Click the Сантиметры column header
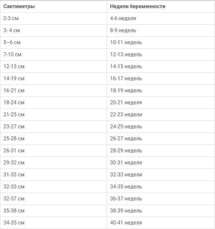 pyautogui.click(x=53, y=7)
